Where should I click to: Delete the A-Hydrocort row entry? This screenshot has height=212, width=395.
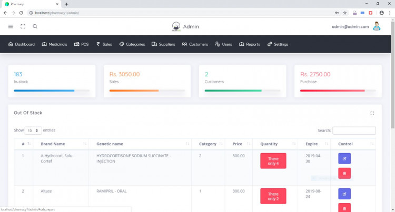click(344, 173)
